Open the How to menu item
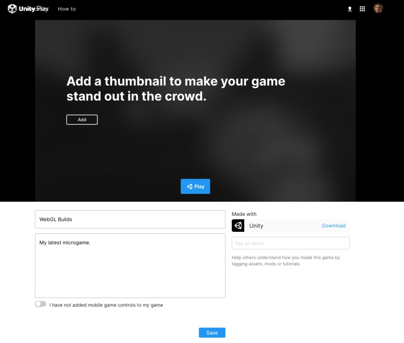404x343 pixels. pyautogui.click(x=67, y=9)
